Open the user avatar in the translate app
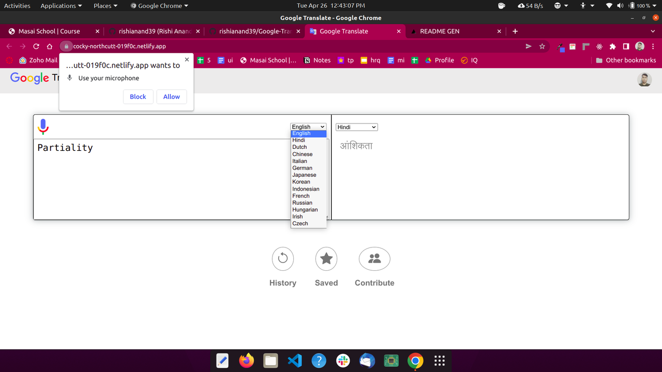This screenshot has height=372, width=662. click(644, 80)
